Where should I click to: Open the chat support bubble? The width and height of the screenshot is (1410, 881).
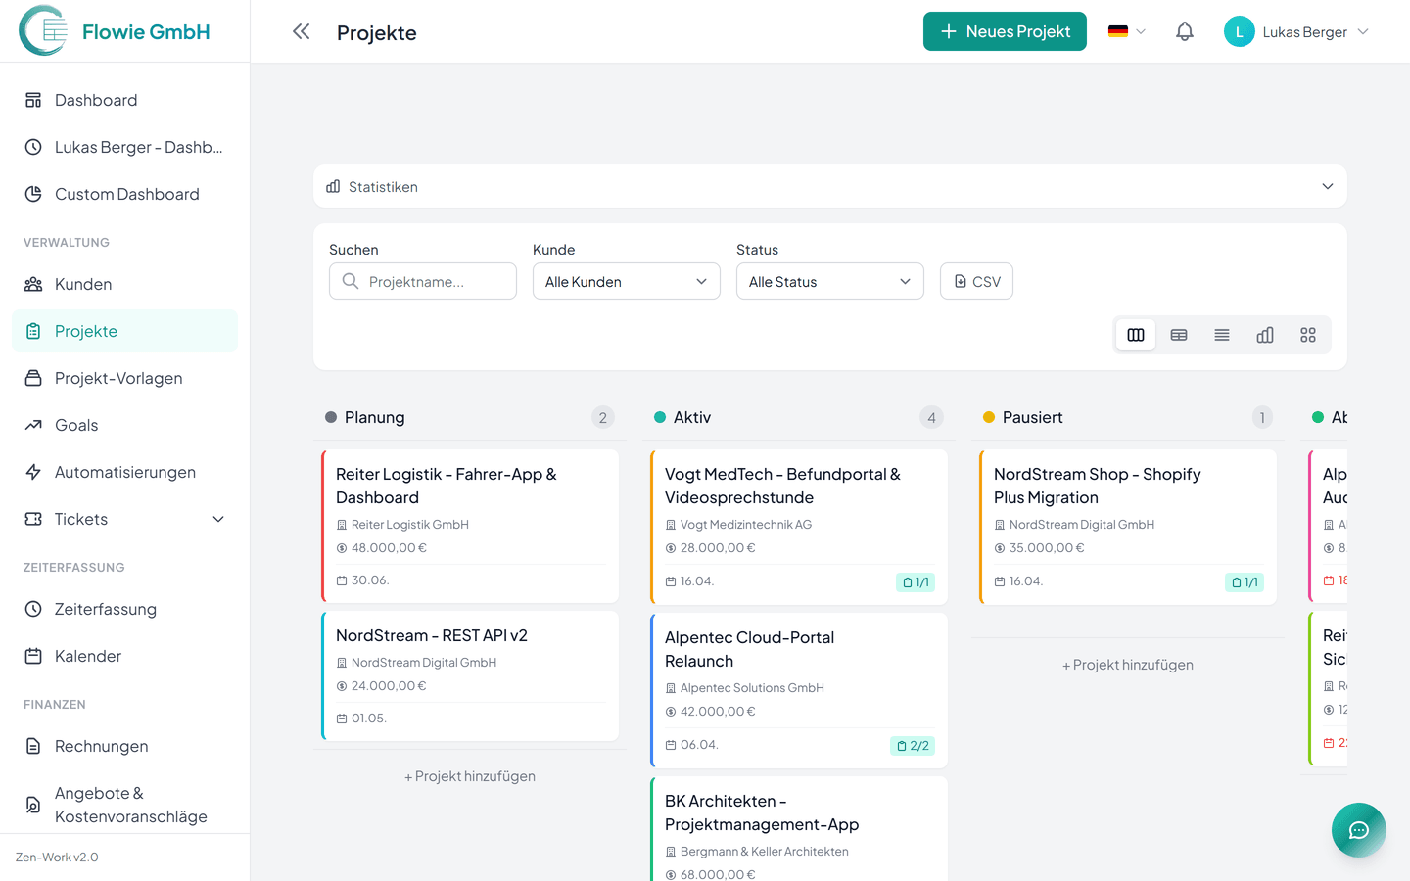1358,830
